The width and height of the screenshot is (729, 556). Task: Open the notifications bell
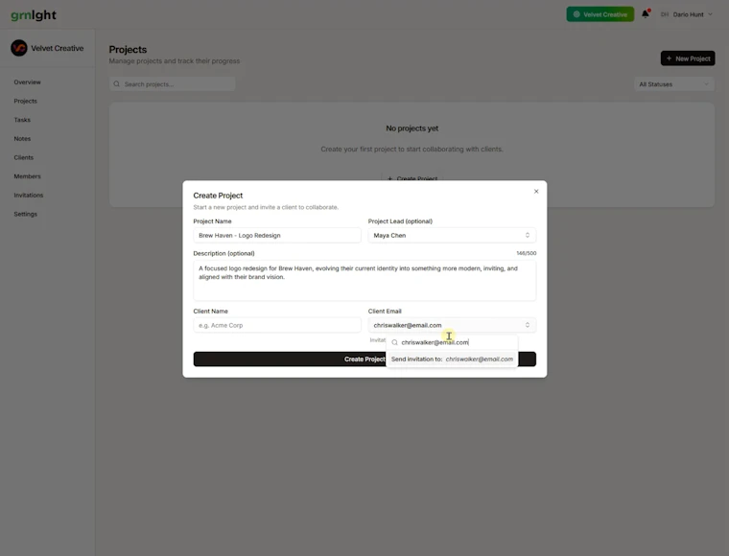[x=646, y=14]
